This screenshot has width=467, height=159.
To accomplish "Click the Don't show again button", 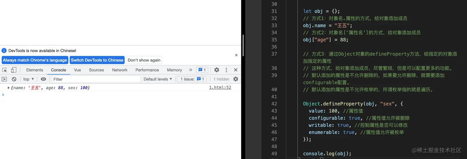I will tap(144, 60).
